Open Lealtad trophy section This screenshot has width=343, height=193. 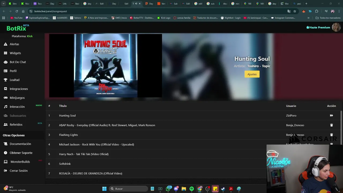[x=14, y=80]
